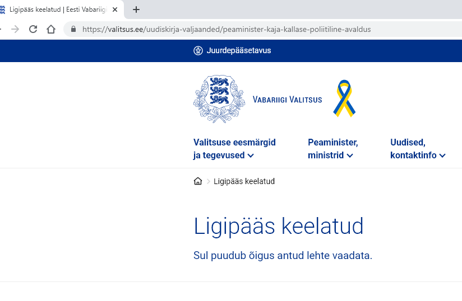Open the "Peaminister," menu item
This screenshot has height=301, width=462.
click(x=332, y=142)
